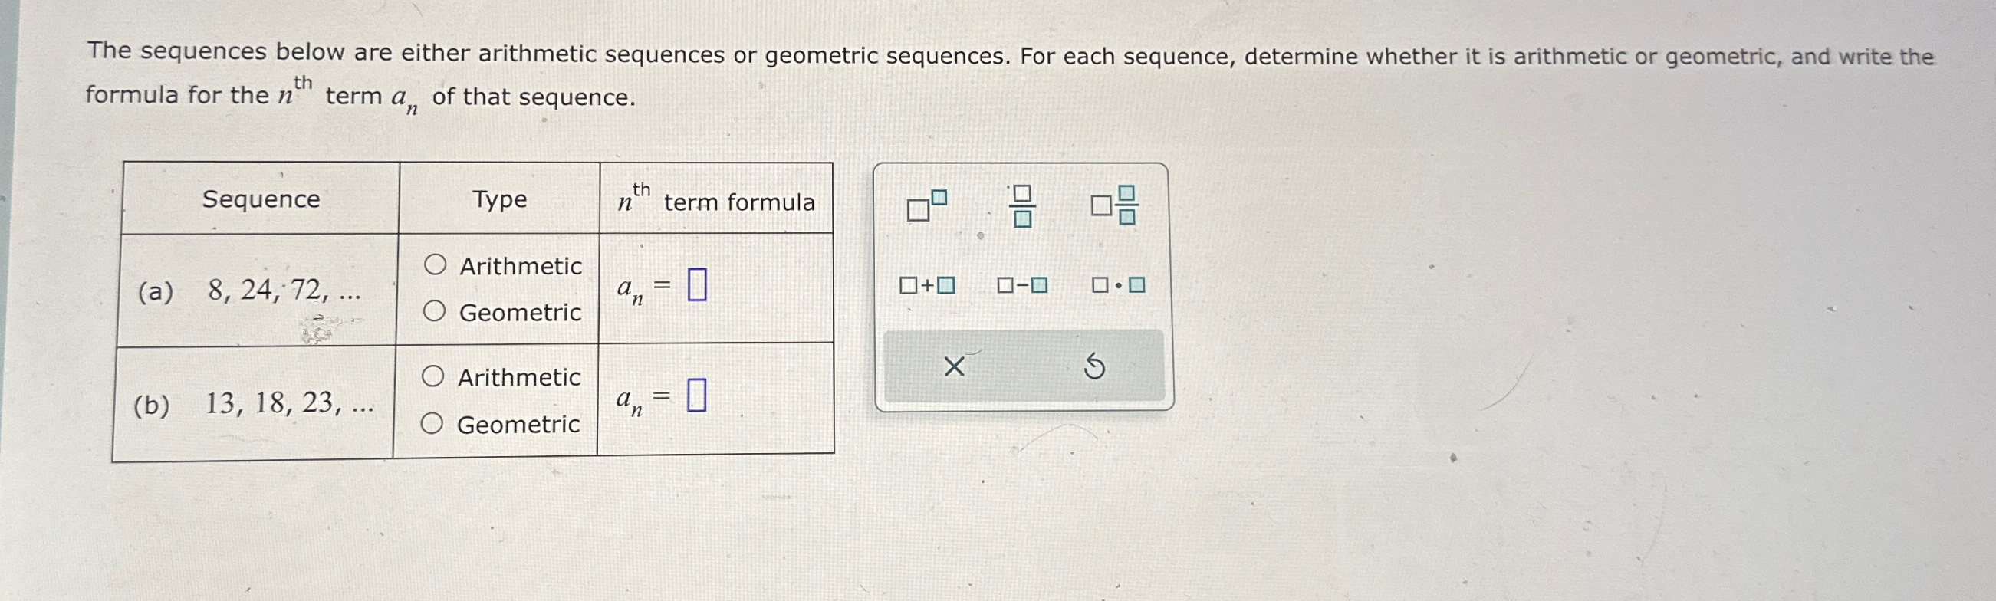The height and width of the screenshot is (601, 1996).
Task: Click the Geometric label in row (a)
Action: coord(520,313)
